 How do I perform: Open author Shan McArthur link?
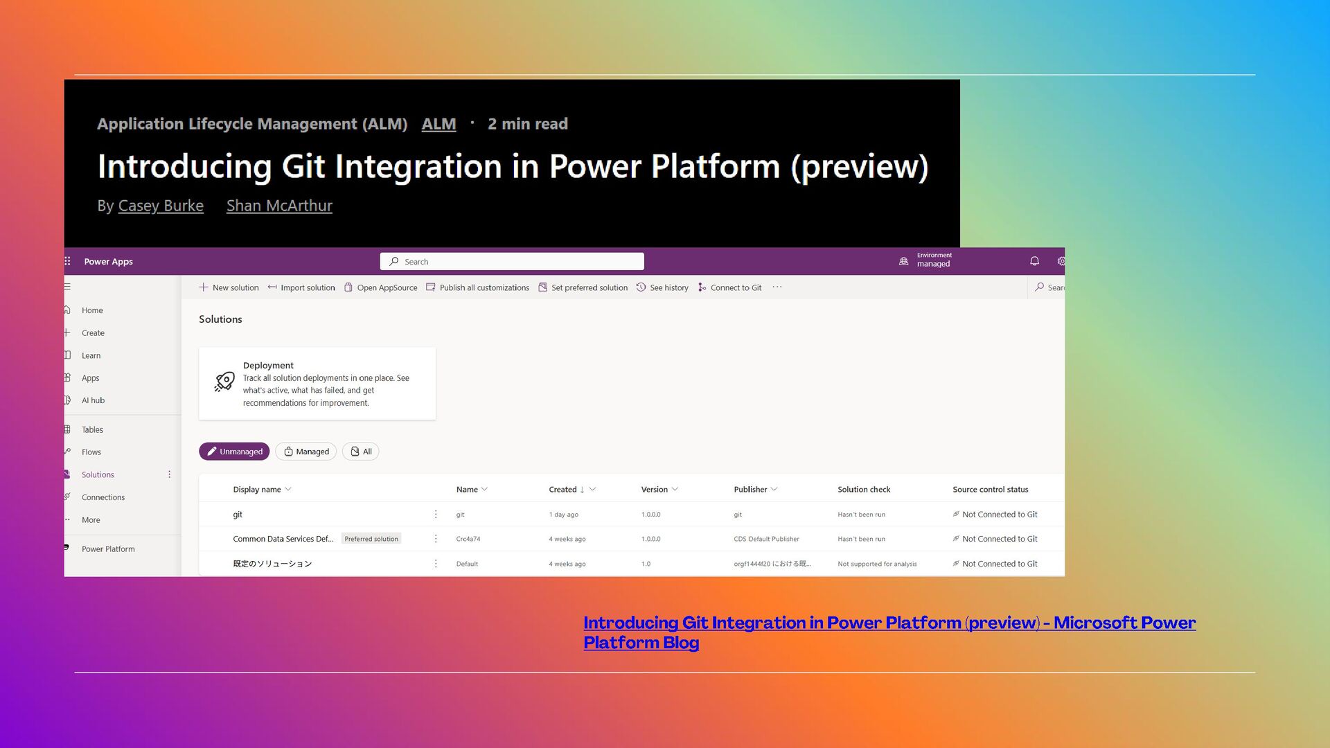[279, 206]
